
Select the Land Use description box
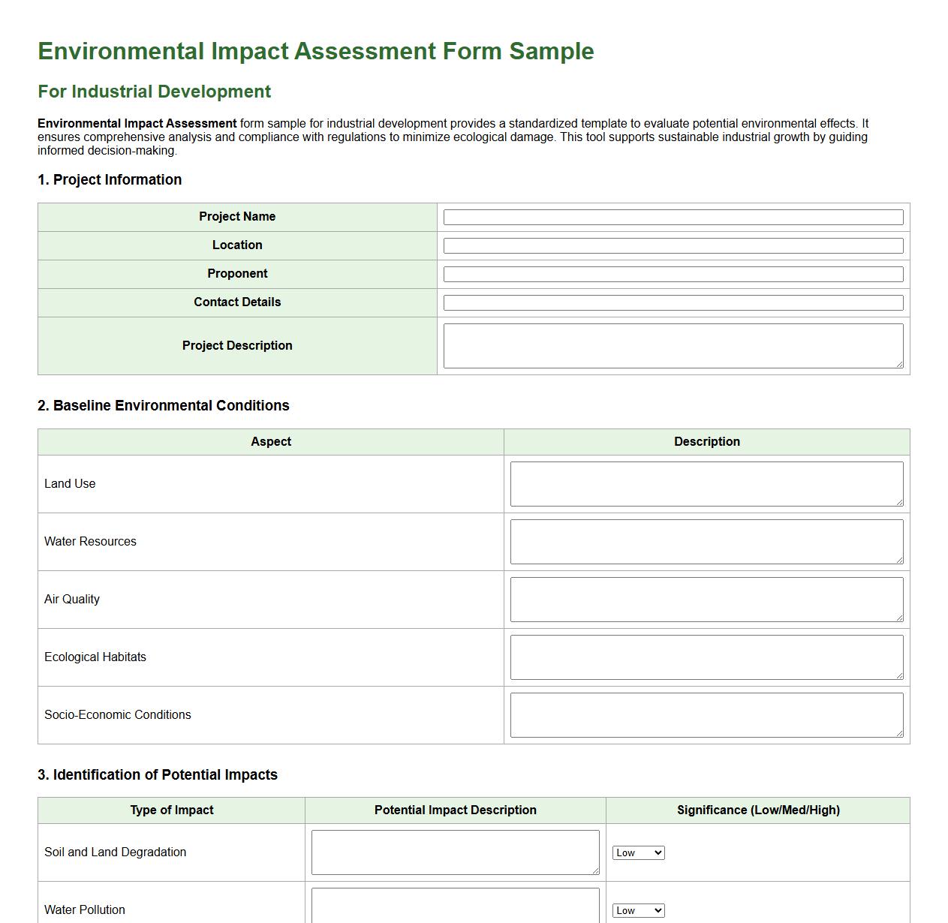pos(706,483)
